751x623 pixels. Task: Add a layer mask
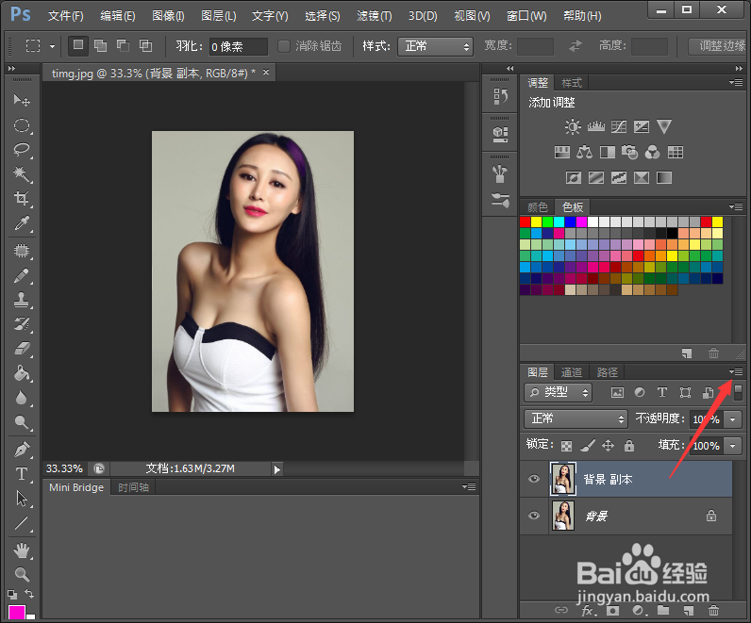(x=612, y=611)
